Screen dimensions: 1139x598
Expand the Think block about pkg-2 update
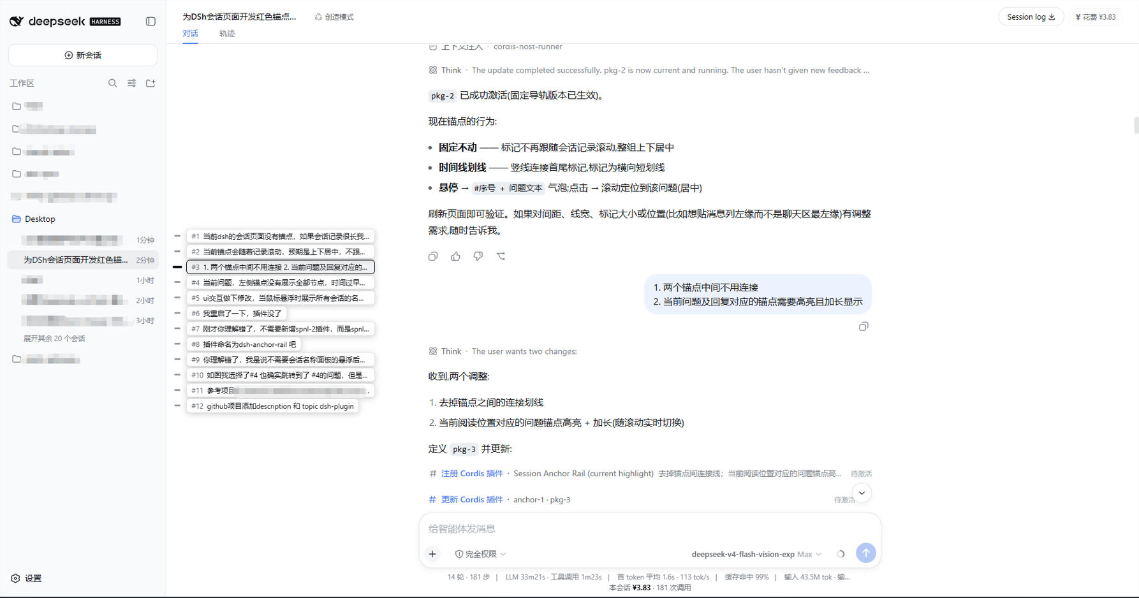click(x=649, y=70)
